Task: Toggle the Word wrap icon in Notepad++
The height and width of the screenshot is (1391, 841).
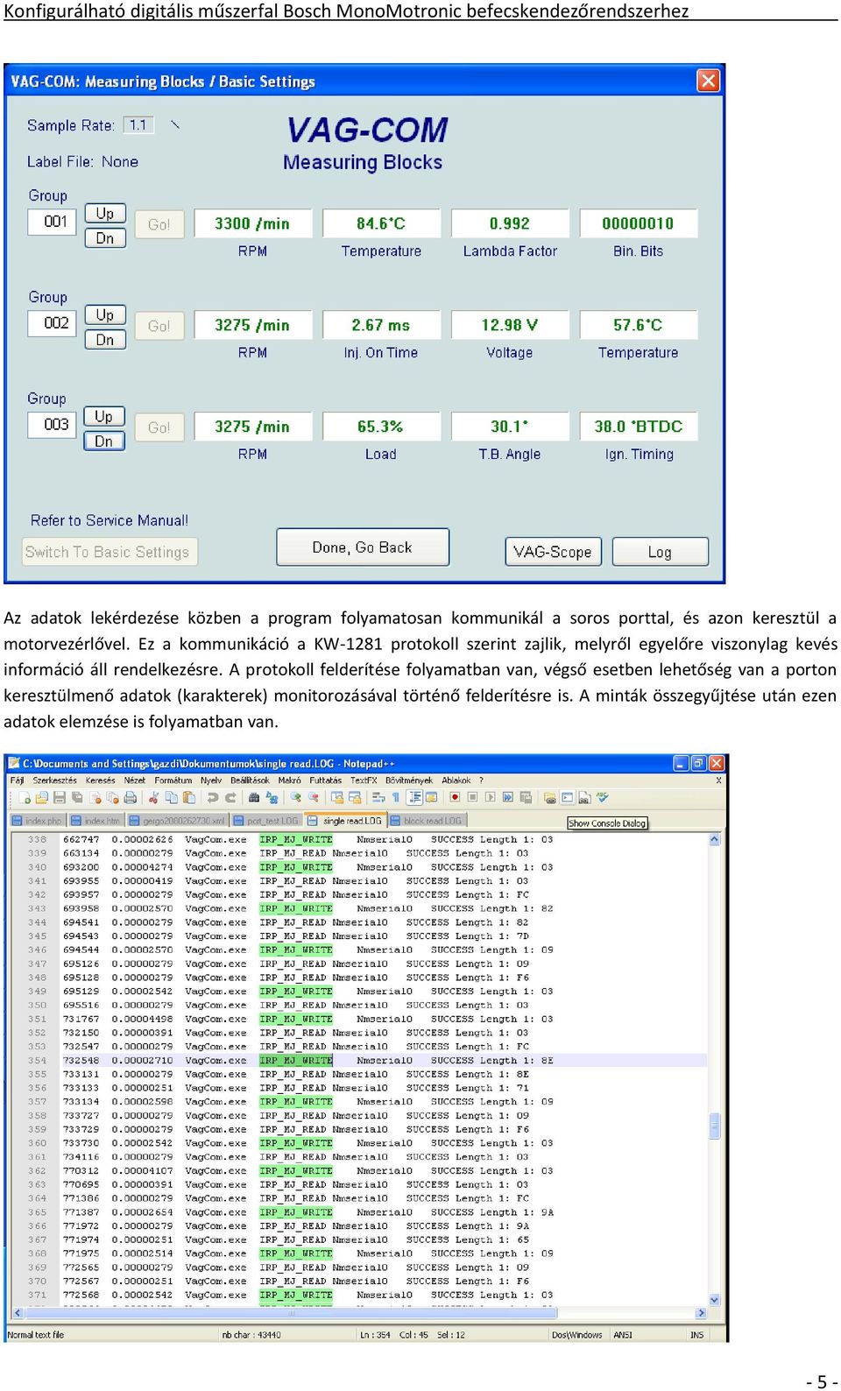Action: tap(378, 798)
